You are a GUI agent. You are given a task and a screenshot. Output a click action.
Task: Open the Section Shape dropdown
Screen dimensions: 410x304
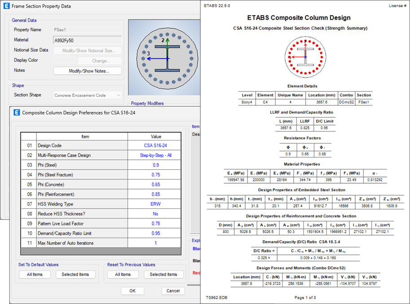(88, 95)
